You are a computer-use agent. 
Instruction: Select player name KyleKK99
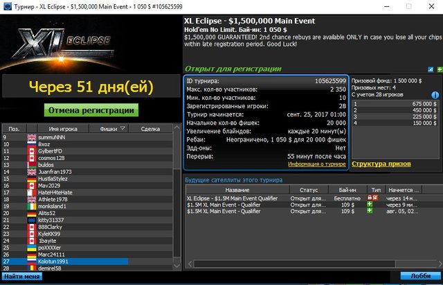[49, 234]
